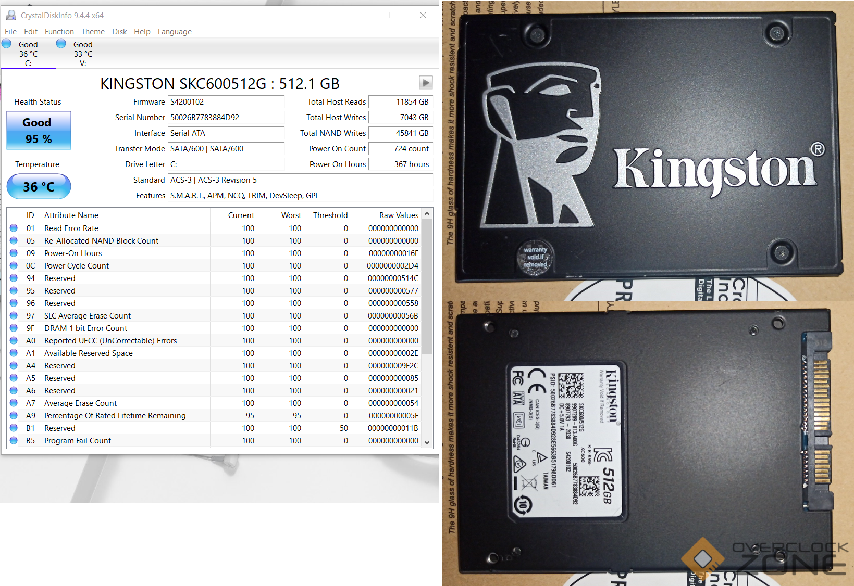Select the Re-Allocated NAND Block Count attribute name

(101, 241)
